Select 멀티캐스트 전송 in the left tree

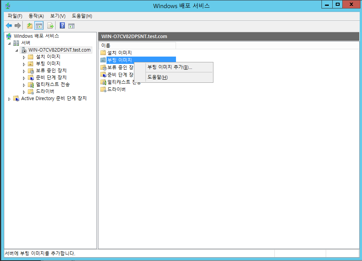pyautogui.click(x=52, y=85)
